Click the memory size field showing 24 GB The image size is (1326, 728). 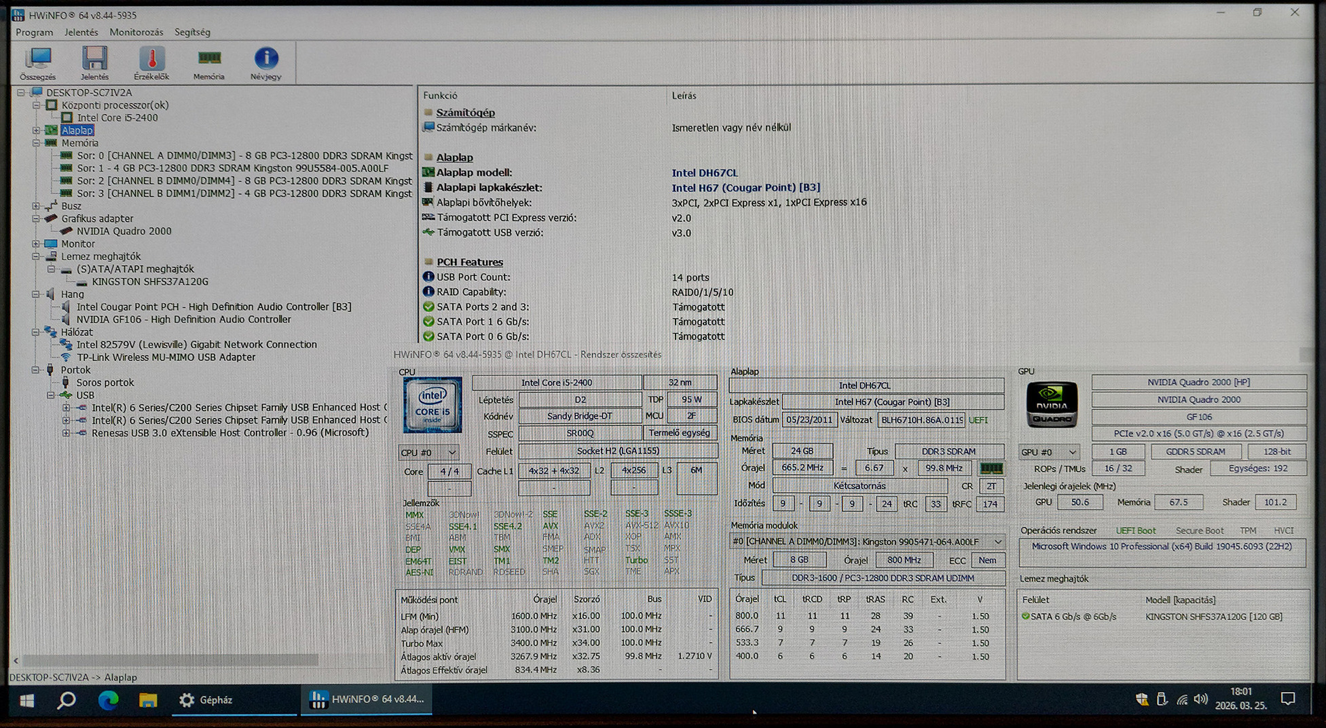click(x=802, y=451)
